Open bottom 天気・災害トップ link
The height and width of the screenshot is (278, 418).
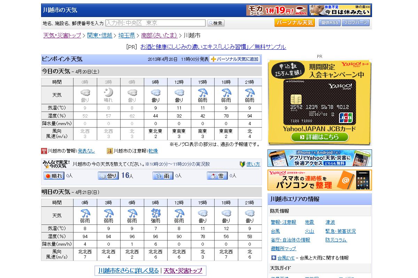183,270
